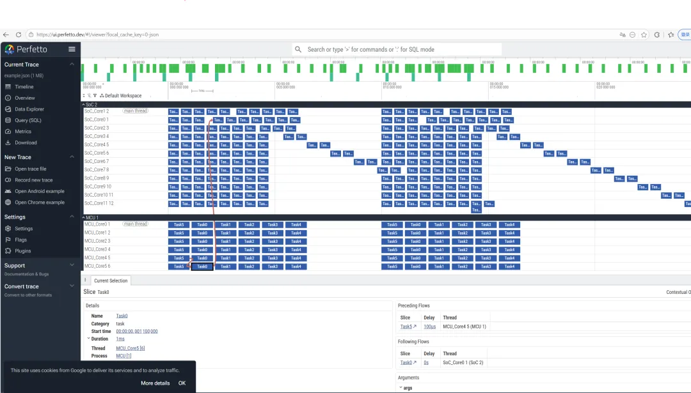The height and width of the screenshot is (393, 691).
Task: Open the MCU_Core5 [6] thread link
Action: coord(131,348)
